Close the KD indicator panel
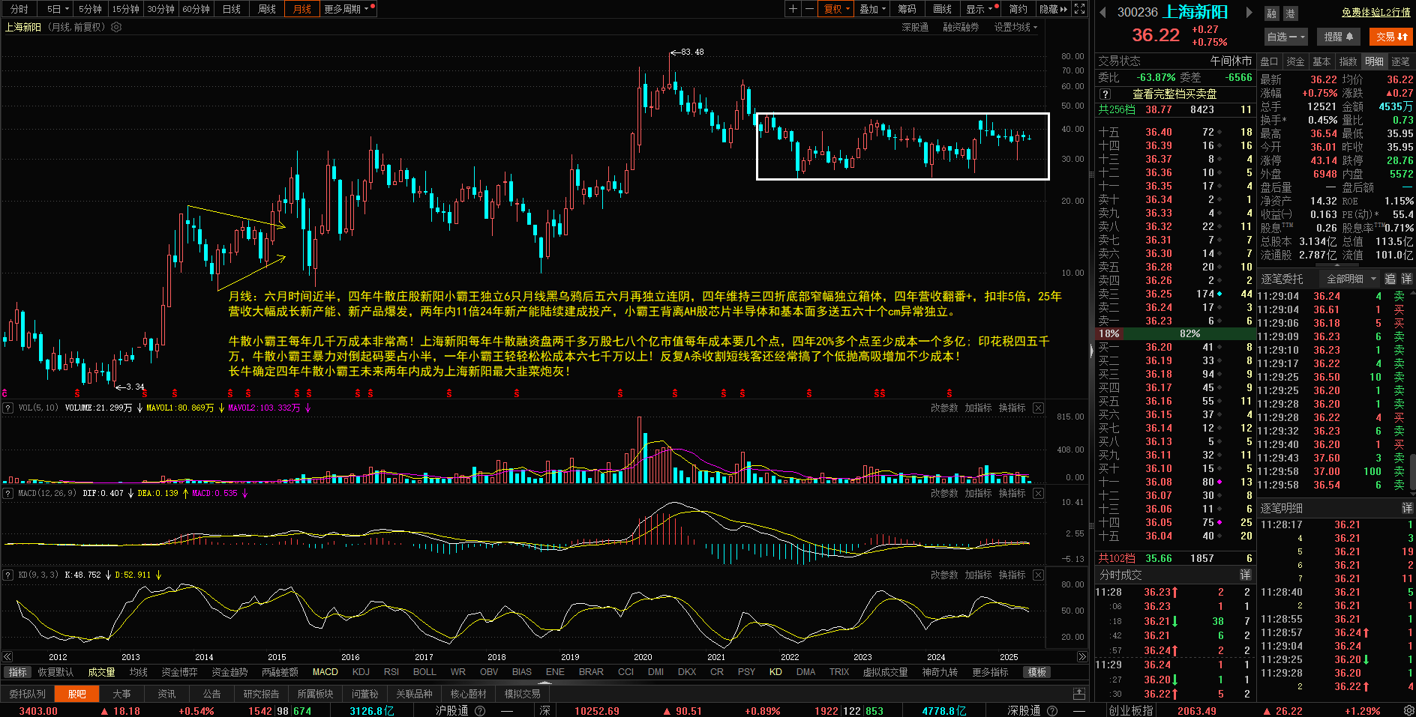 tap(1038, 575)
